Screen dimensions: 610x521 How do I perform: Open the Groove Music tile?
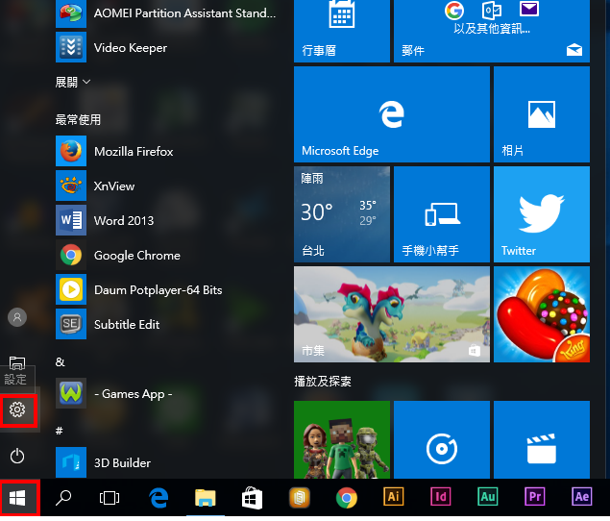(442, 439)
